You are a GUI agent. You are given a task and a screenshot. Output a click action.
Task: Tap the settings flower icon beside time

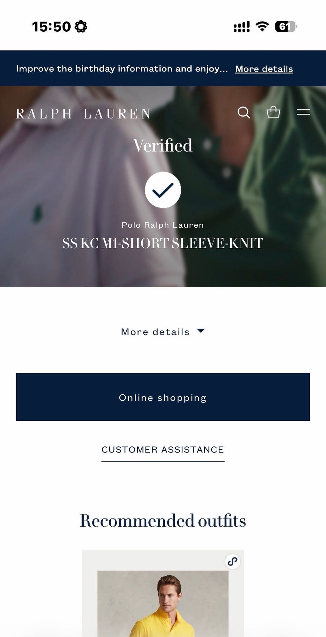tap(81, 26)
